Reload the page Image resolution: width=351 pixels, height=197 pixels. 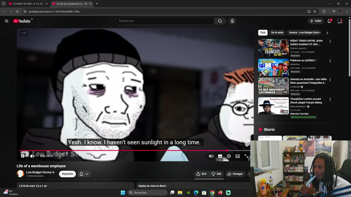(17, 11)
